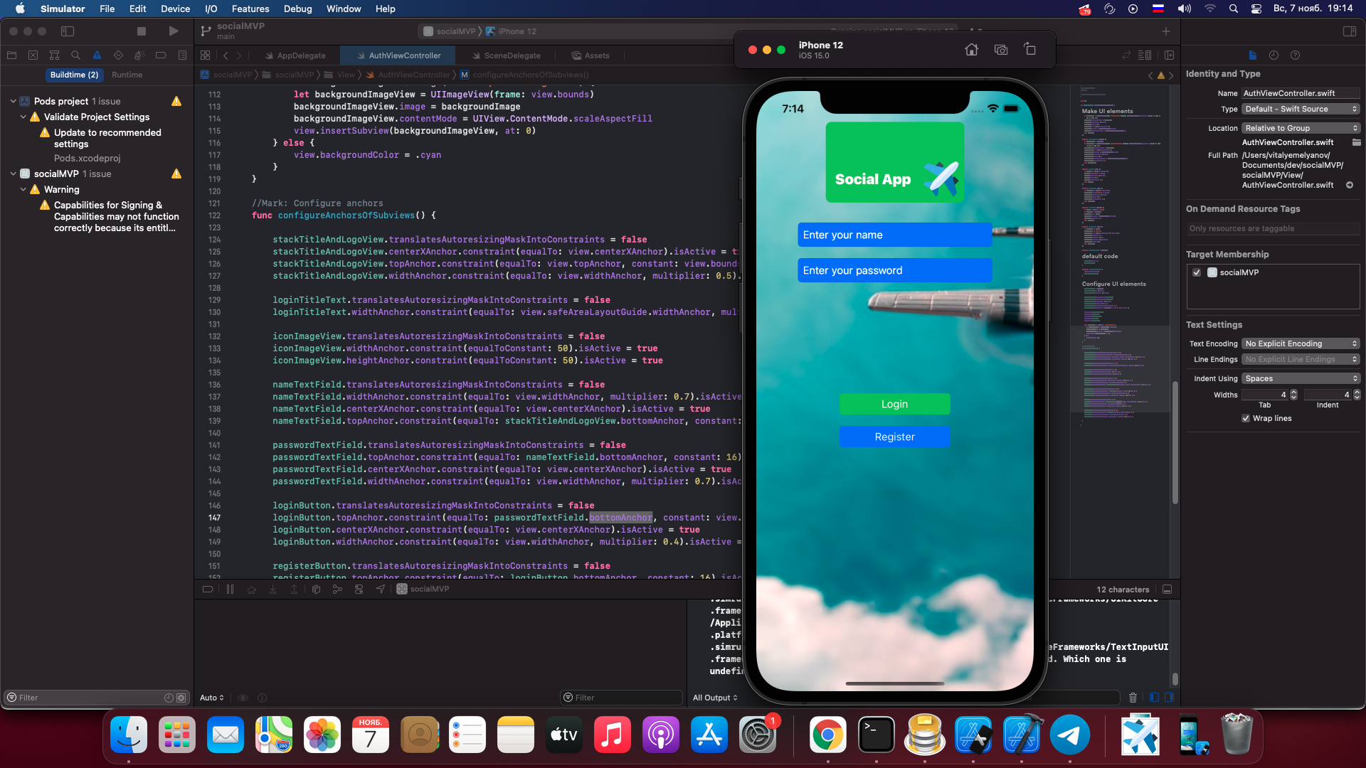1366x768 pixels.
Task: Toggle breakpoints activation in debug bar
Action: click(x=208, y=589)
